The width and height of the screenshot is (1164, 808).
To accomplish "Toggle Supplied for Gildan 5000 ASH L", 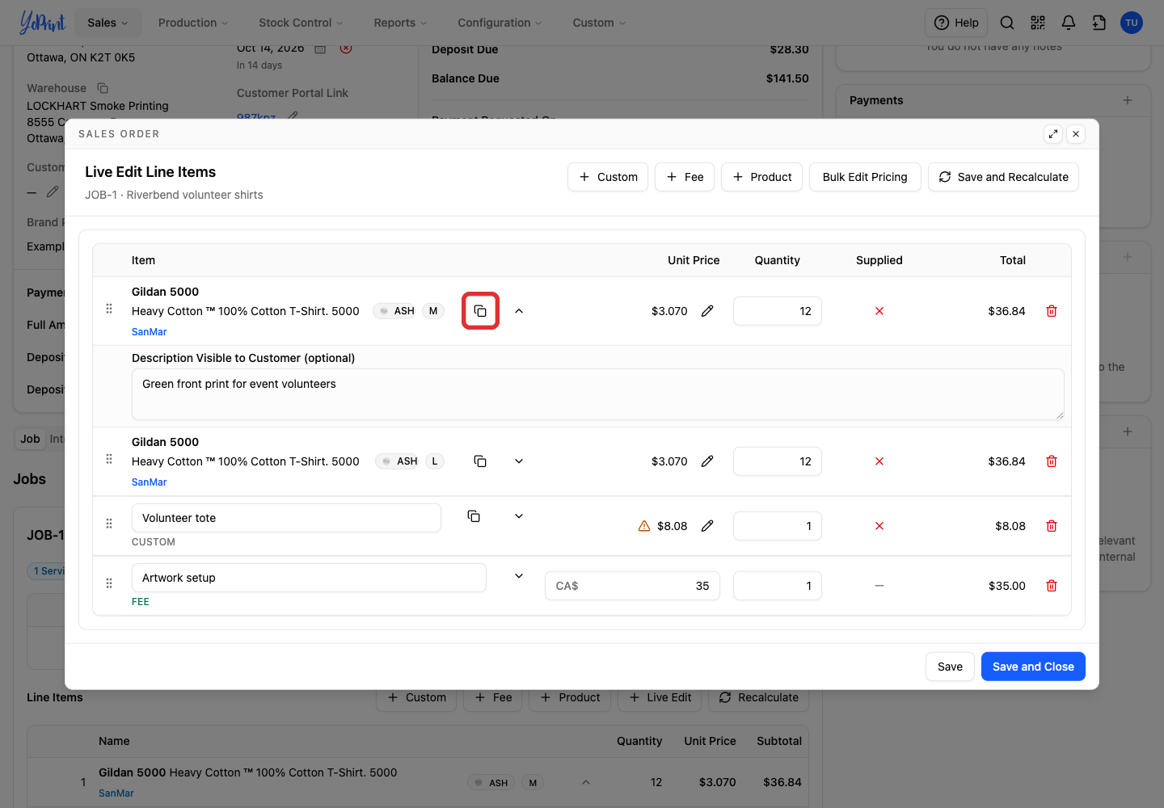I will (x=879, y=461).
